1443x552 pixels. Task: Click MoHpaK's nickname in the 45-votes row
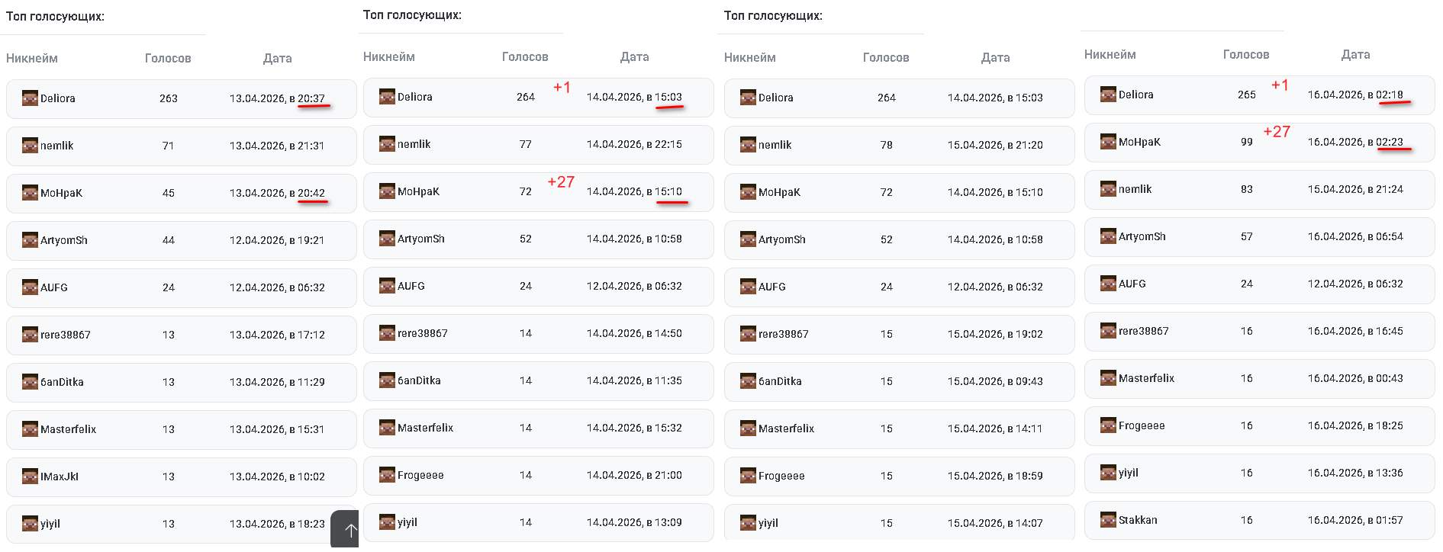point(61,193)
